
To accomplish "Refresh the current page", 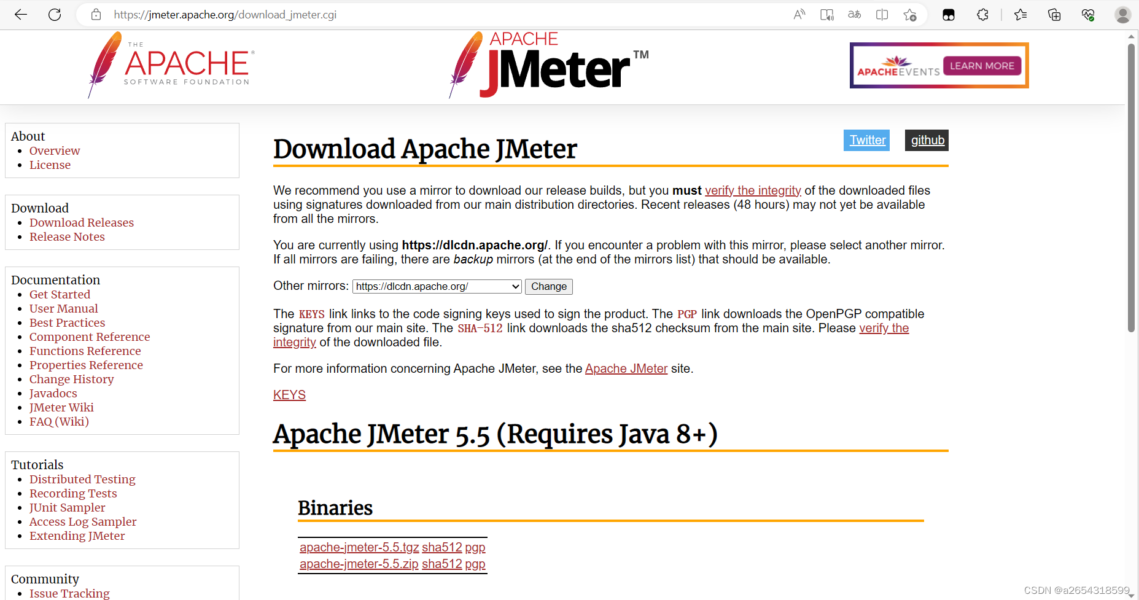I will click(54, 14).
